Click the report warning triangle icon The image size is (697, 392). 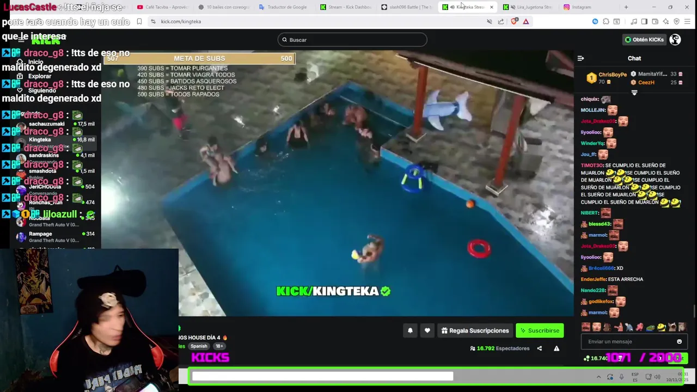pos(557,348)
